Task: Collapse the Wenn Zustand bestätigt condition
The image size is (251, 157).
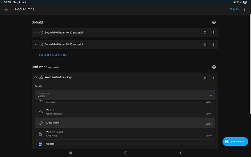Action: 36,77
